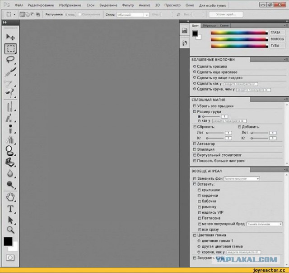This screenshot has height=273, width=289.
Task: Enable the 'Размер груди' checkbox
Action: pyautogui.click(x=195, y=112)
